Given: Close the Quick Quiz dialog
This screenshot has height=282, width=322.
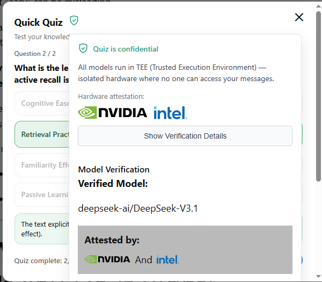Looking at the screenshot, I should [x=299, y=17].
